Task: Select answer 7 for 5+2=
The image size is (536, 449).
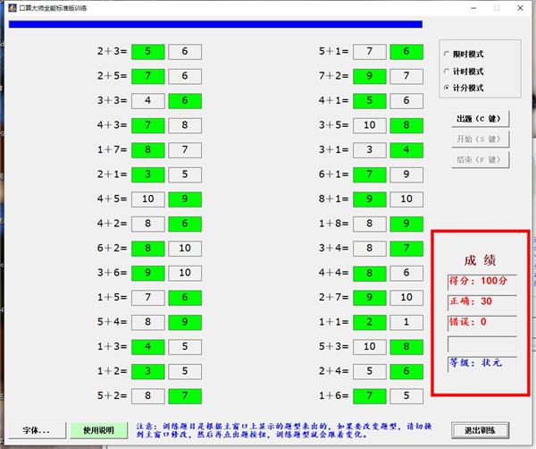Action: tap(185, 394)
